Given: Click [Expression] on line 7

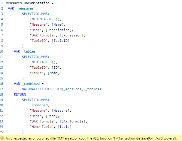Looking at the screenshot, I should 71,35.
